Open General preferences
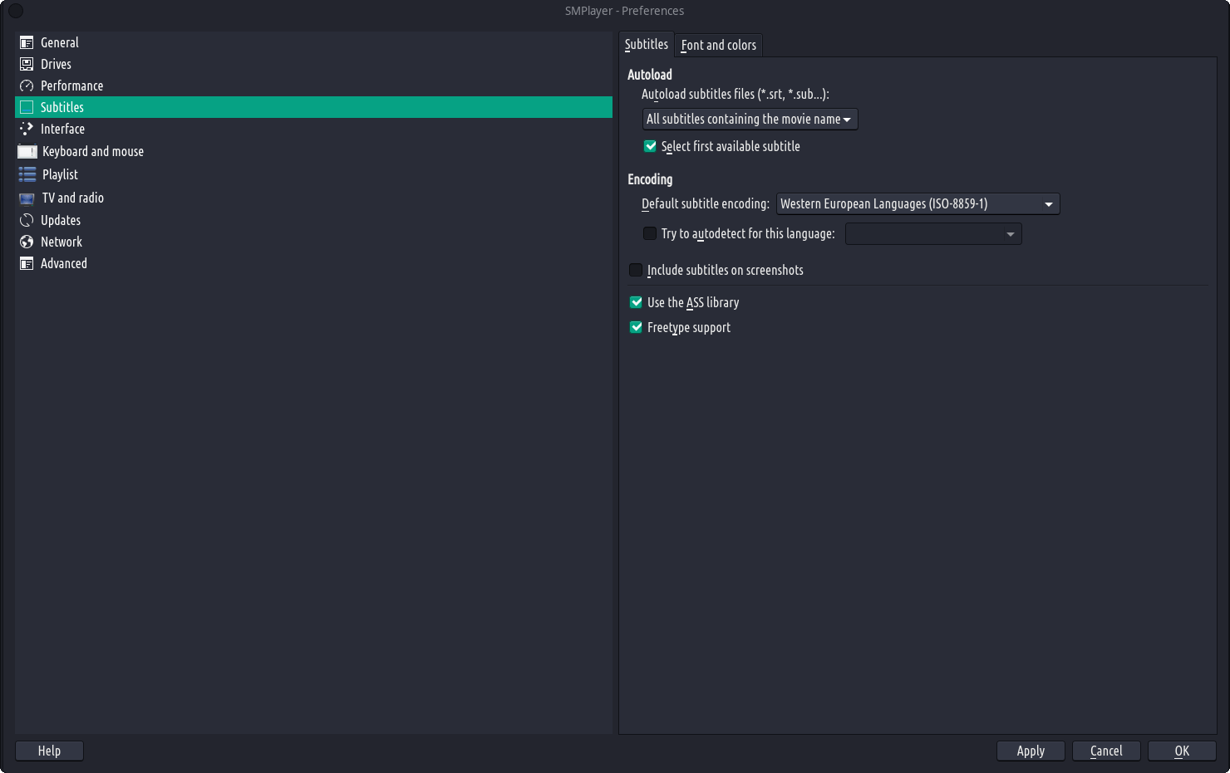This screenshot has height=773, width=1230. click(313, 42)
